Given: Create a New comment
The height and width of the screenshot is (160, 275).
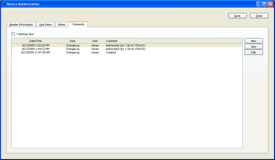Looking at the screenshot, I should tap(254, 41).
